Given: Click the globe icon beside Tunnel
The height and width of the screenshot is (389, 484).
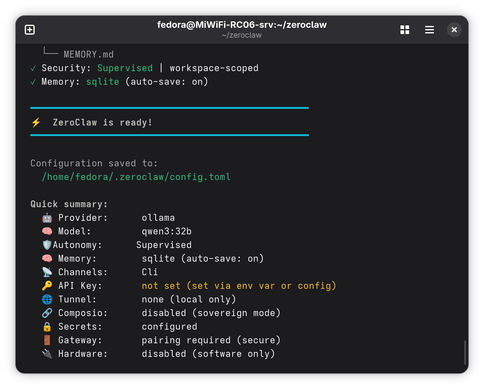Looking at the screenshot, I should [x=47, y=300].
